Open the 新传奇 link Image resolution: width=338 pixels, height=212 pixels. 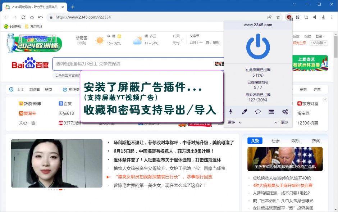pos(71,90)
